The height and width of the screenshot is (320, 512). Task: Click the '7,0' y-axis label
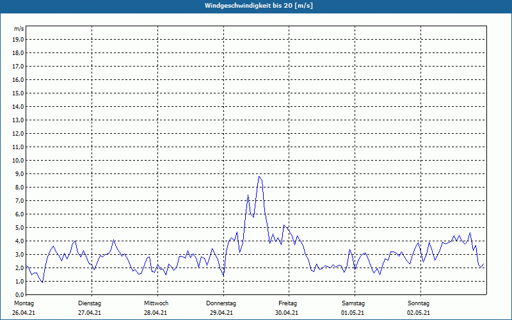tap(20, 201)
